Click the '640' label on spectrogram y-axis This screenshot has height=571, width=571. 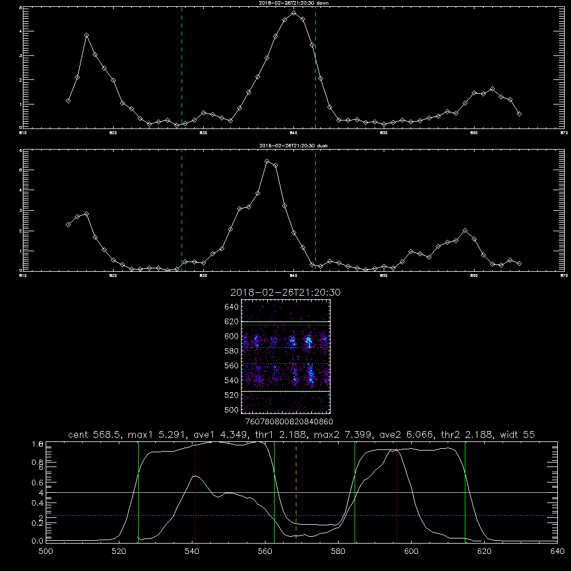(232, 307)
